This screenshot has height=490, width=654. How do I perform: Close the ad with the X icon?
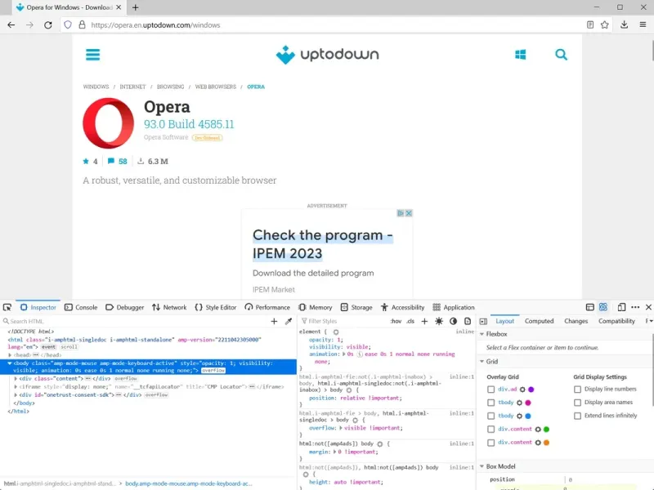(x=409, y=213)
